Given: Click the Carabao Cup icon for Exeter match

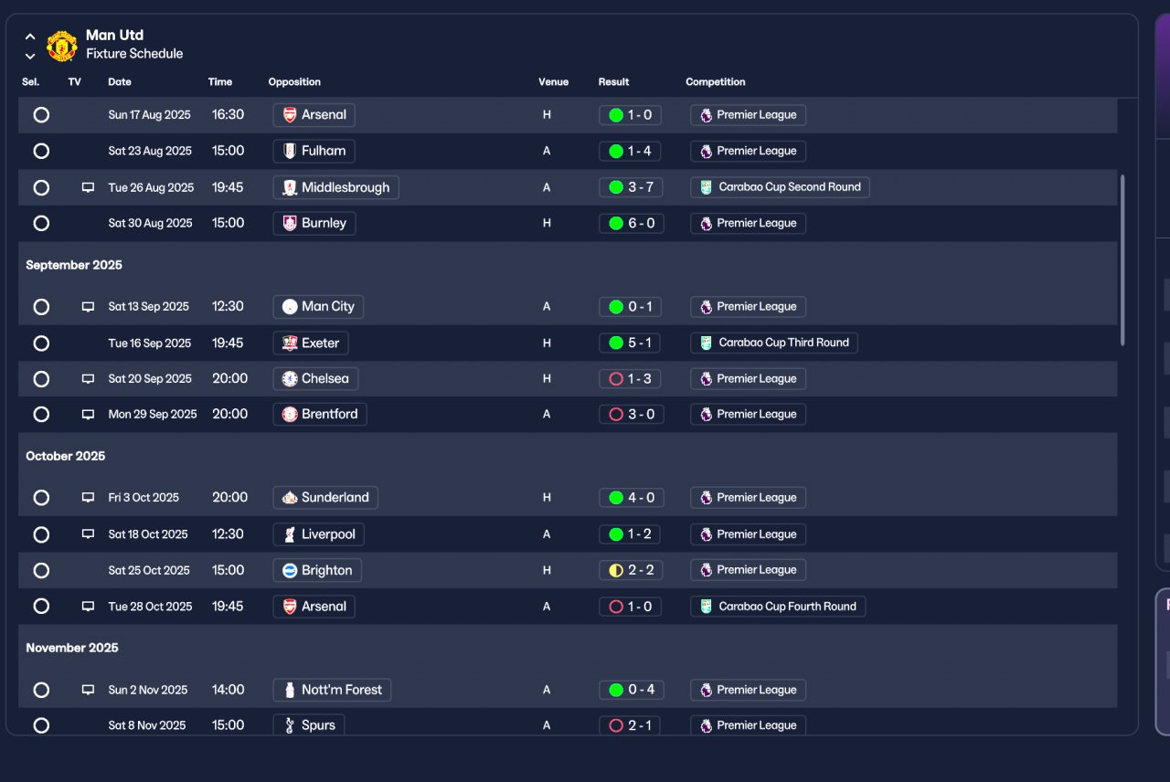Looking at the screenshot, I should (707, 343).
